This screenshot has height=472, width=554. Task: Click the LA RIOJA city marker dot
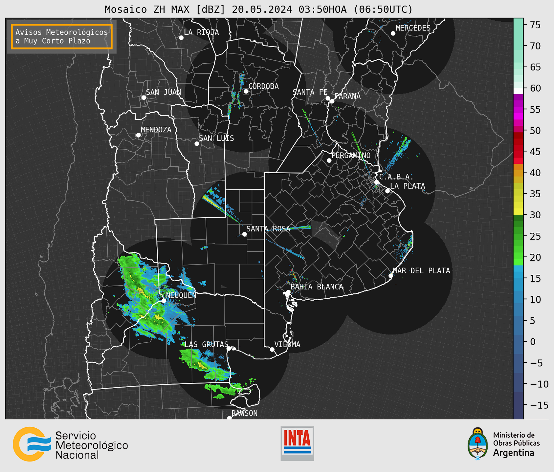[181, 38]
